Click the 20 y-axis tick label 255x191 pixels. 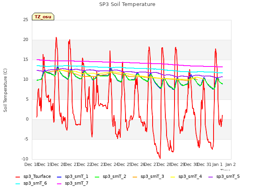tap(25, 40)
